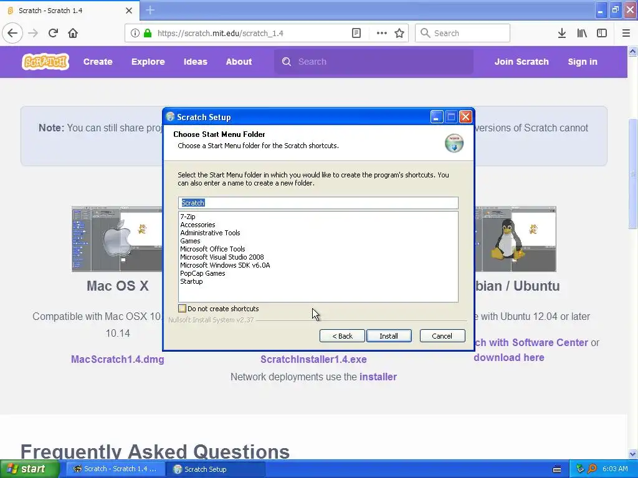
Task: Toggle reader view icon in address bar
Action: point(356,33)
